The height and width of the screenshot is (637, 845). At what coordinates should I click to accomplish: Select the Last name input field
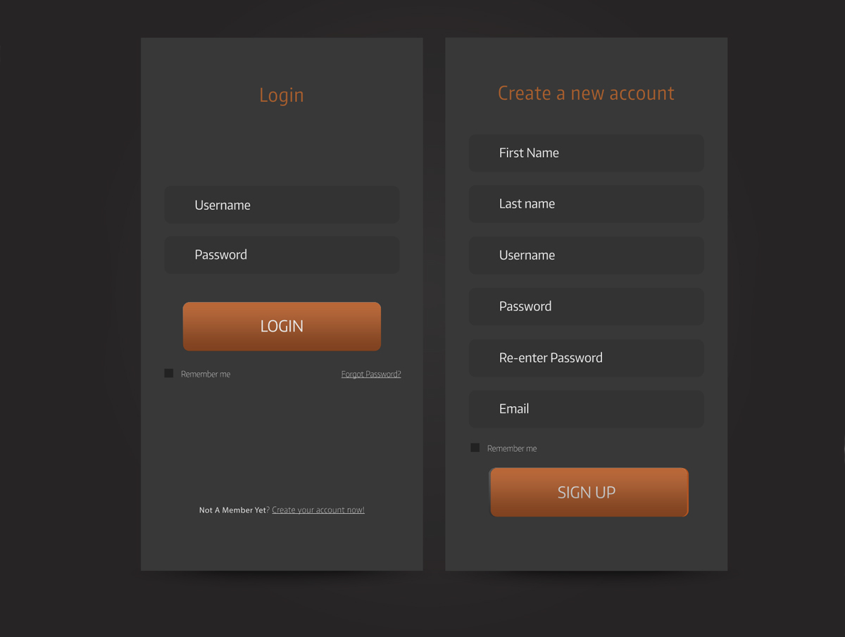587,204
